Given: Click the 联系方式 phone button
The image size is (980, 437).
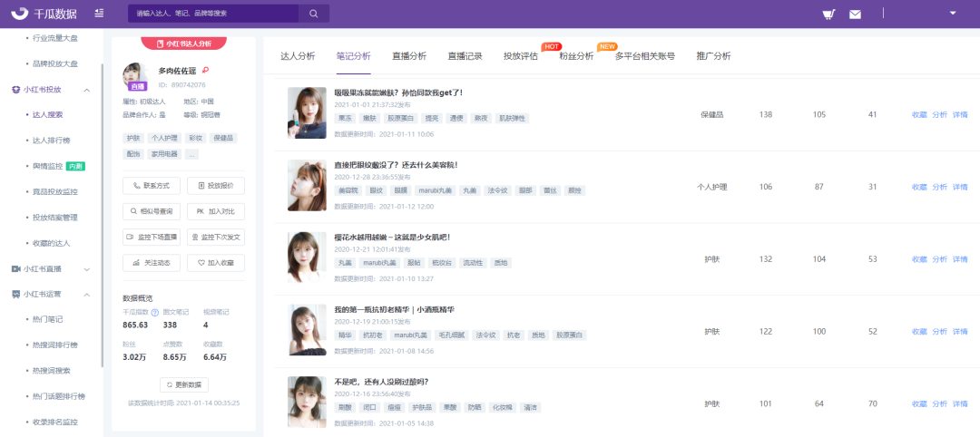Looking at the screenshot, I should (x=152, y=186).
